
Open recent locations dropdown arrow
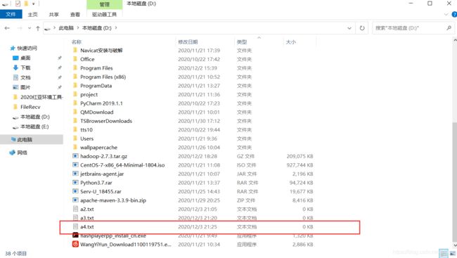[x=30, y=28]
